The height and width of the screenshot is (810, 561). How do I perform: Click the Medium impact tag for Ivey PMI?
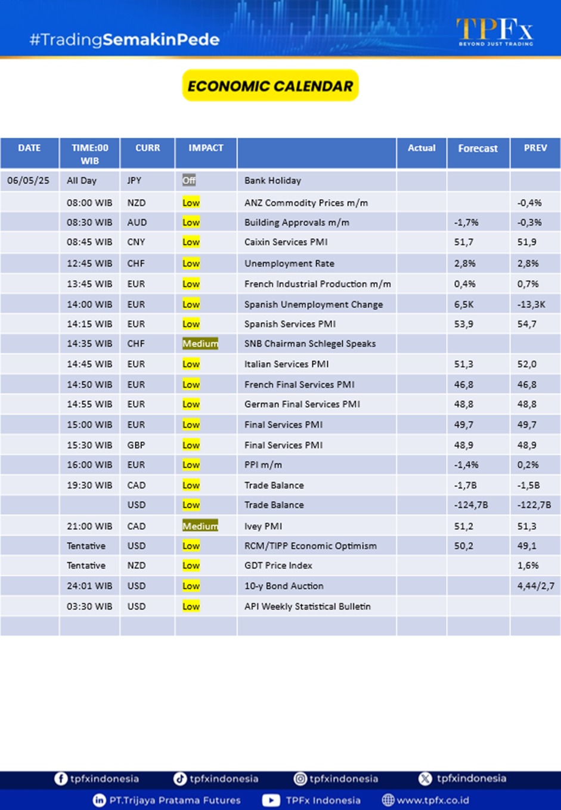coord(200,526)
